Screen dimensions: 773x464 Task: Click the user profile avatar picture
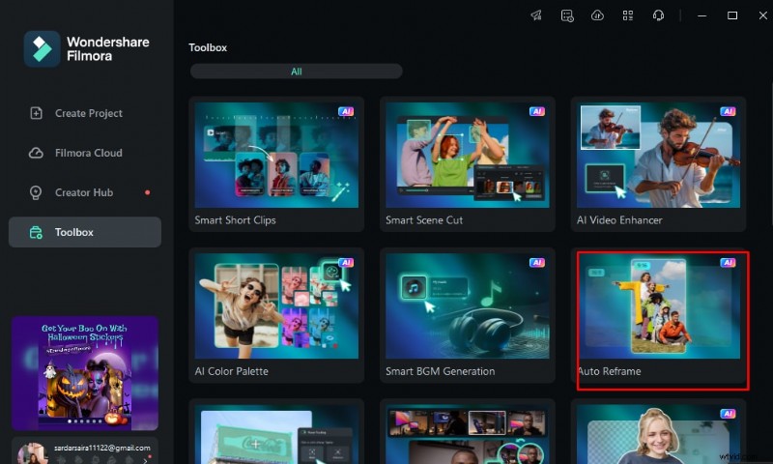[x=32, y=453]
